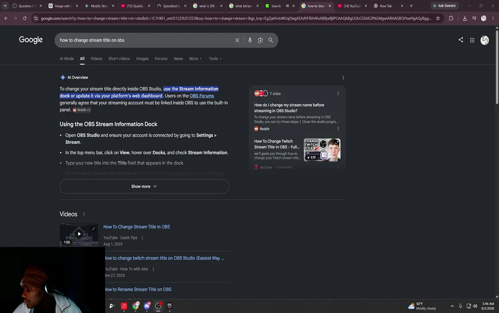This screenshot has width=499, height=313.
Task: Open AI Overview three-dot options
Action: pos(343,77)
